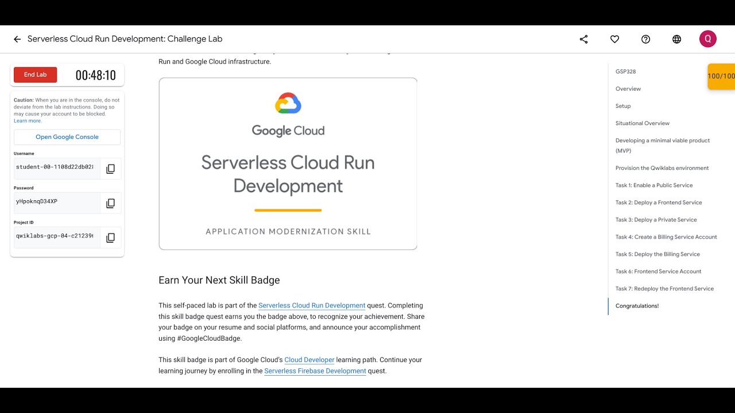Open the help question mark icon
The height and width of the screenshot is (413, 735).
click(645, 39)
